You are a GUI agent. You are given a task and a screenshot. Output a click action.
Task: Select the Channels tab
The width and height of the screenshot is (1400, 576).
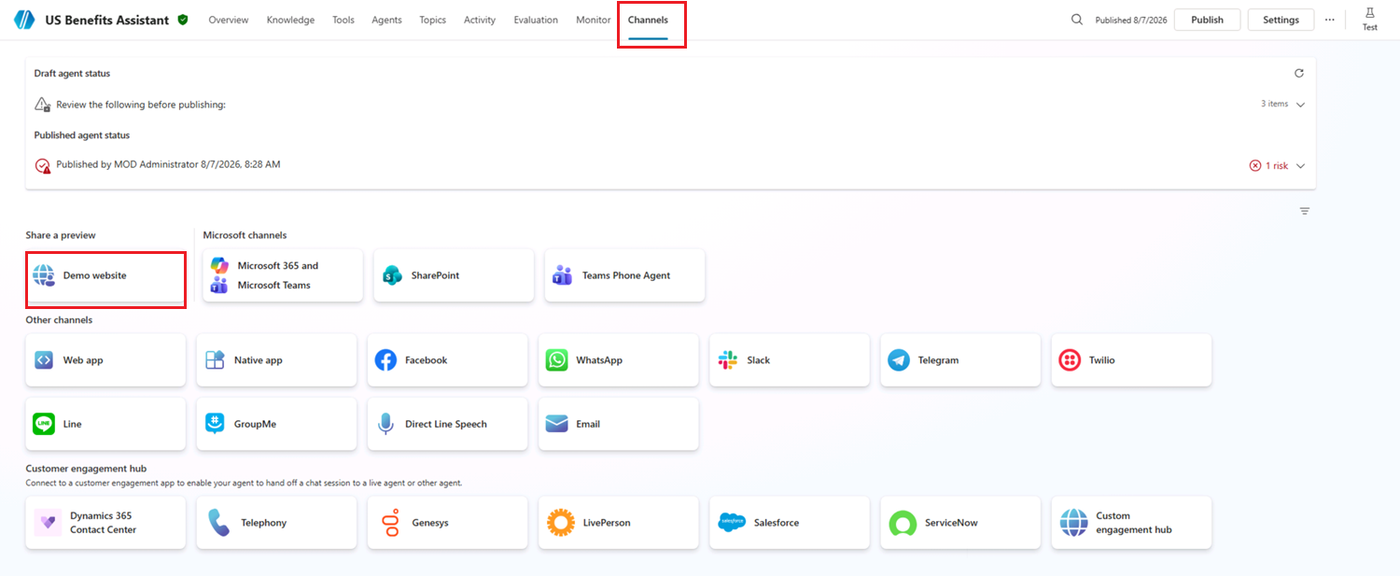tap(648, 20)
